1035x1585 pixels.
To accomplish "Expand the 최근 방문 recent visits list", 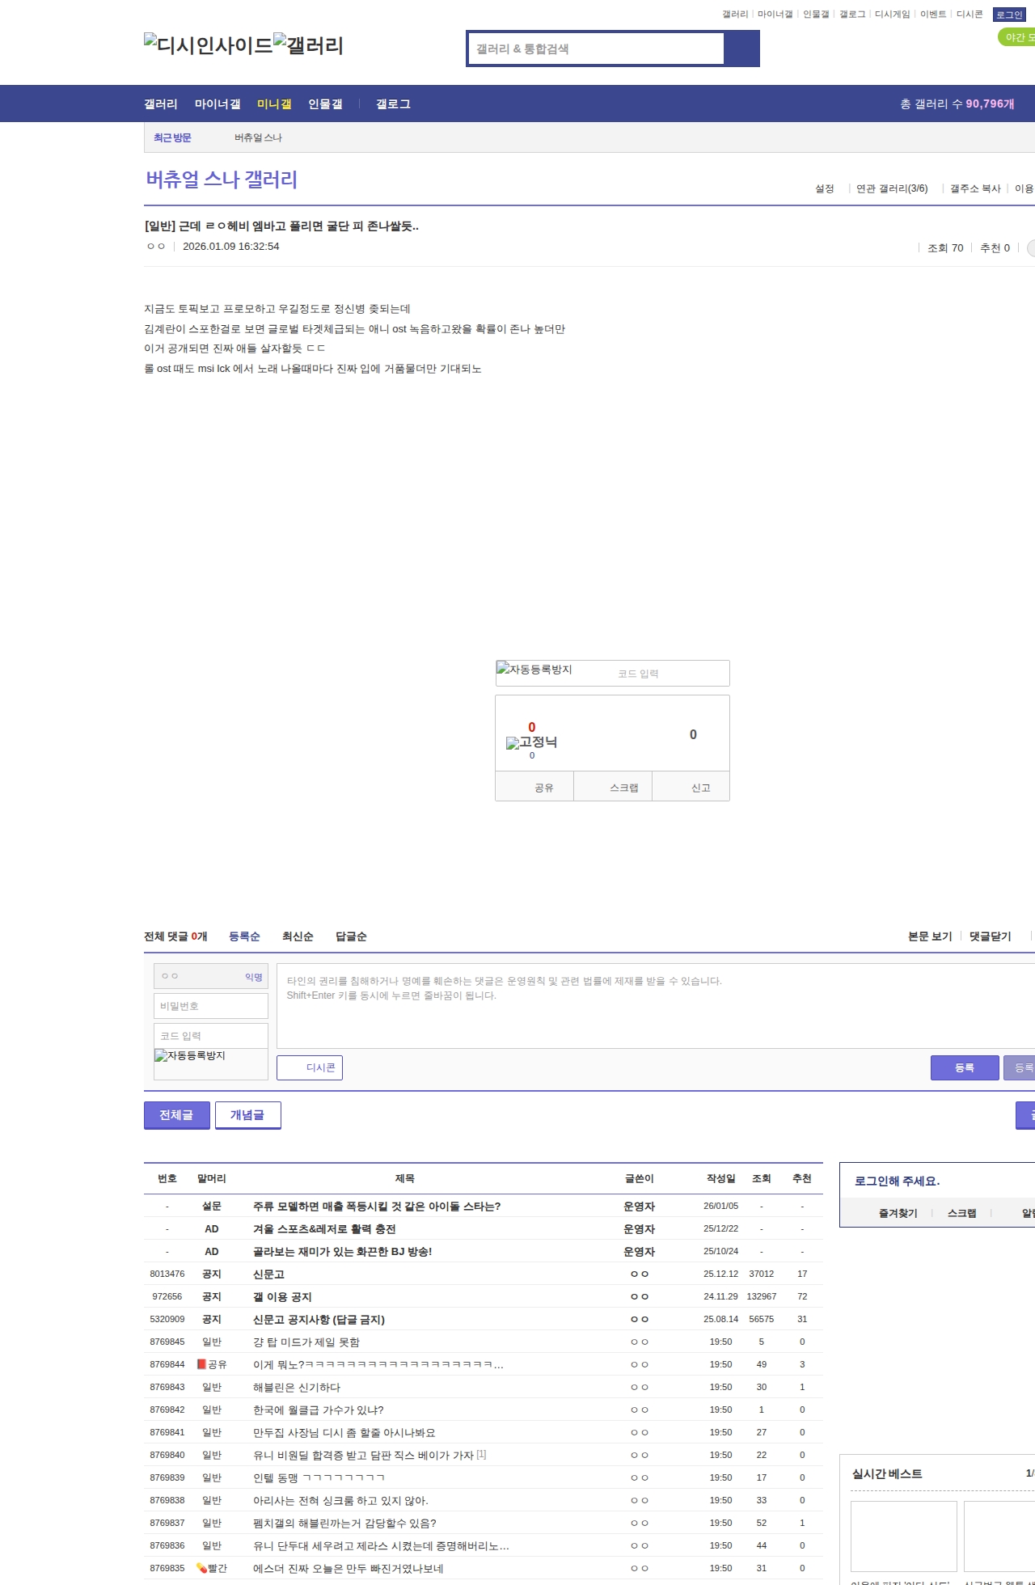I will click(x=172, y=137).
